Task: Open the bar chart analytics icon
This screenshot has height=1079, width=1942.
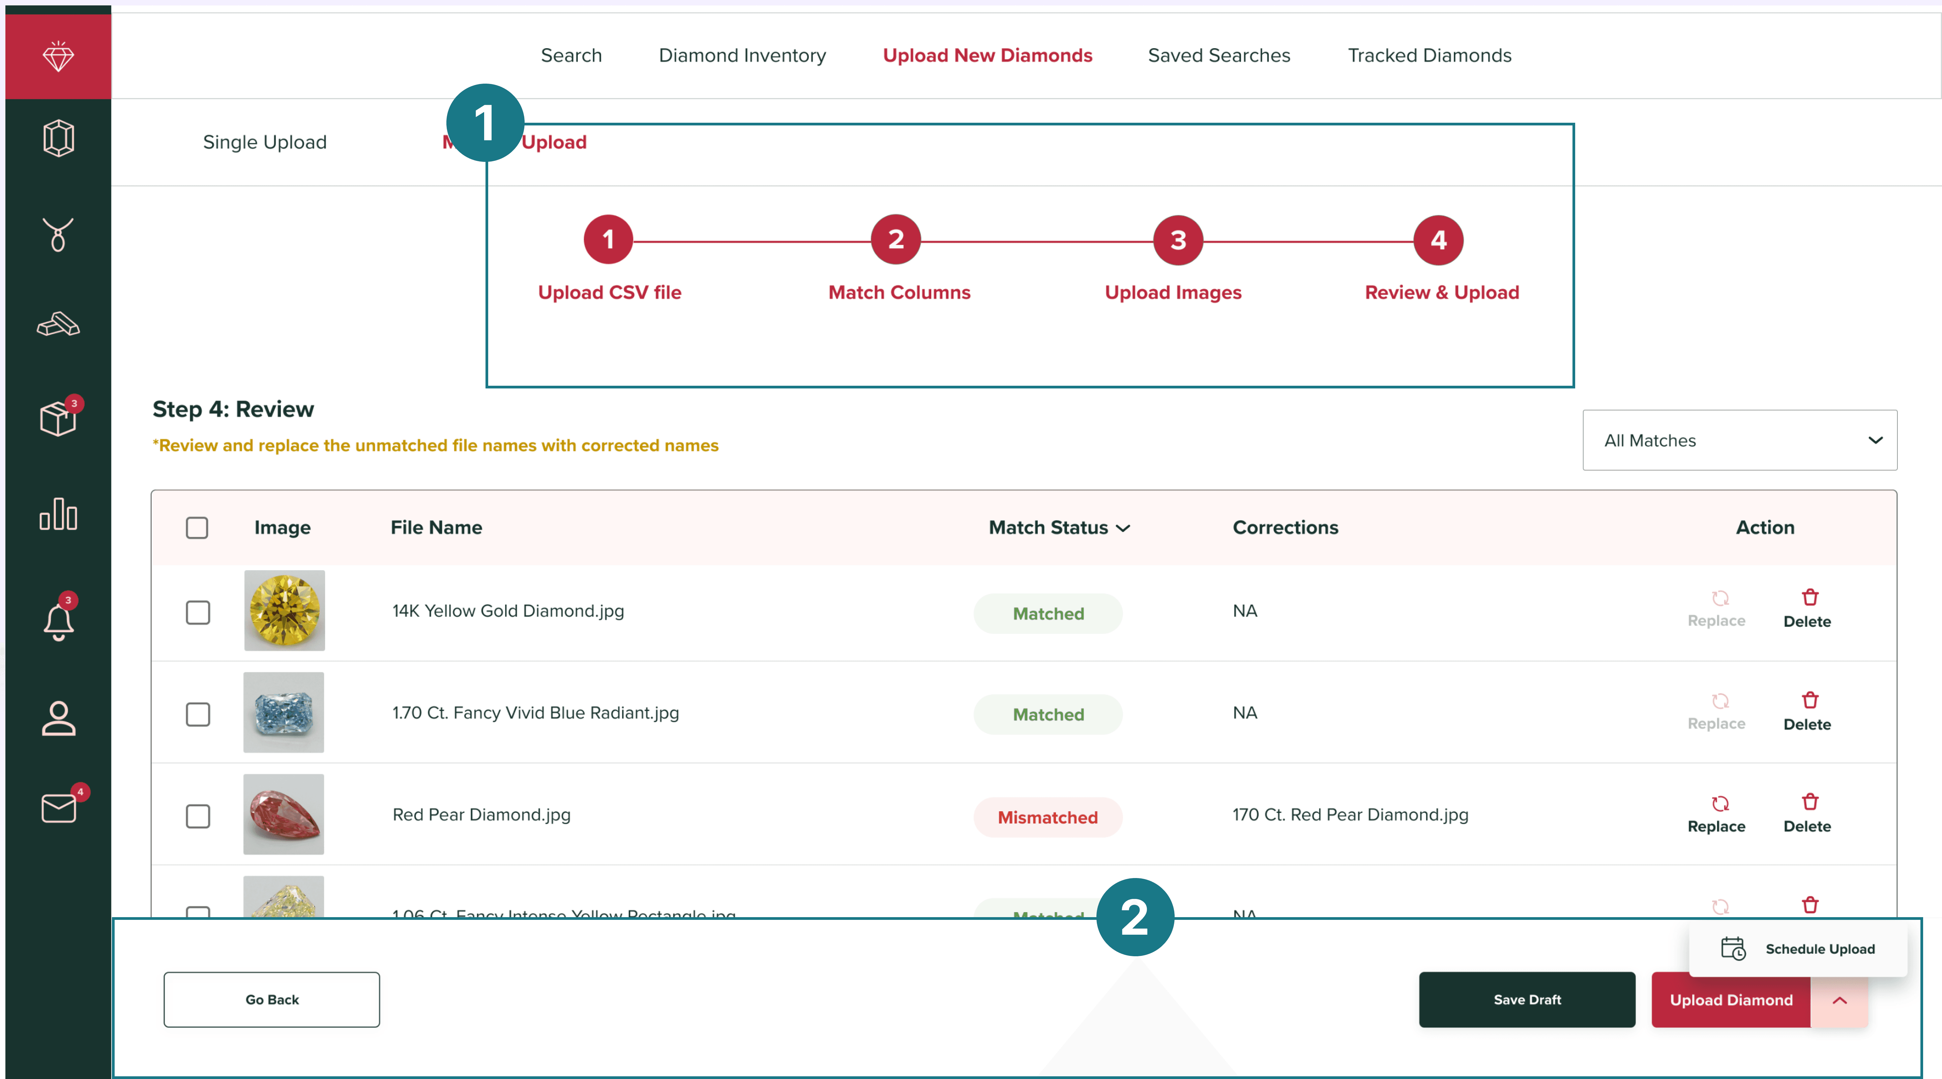Action: click(58, 514)
